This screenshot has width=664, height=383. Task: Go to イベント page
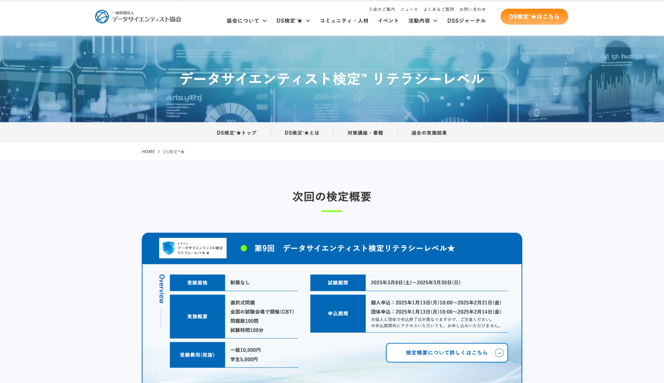pyautogui.click(x=388, y=21)
